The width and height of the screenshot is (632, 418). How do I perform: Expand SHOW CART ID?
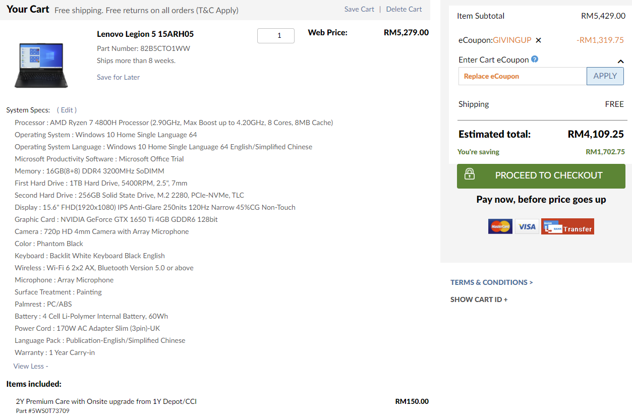479,300
